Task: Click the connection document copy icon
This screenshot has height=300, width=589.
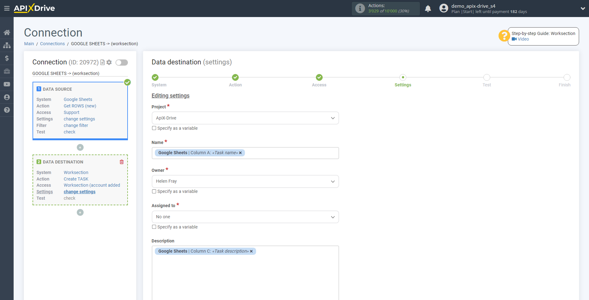Action: click(x=103, y=62)
